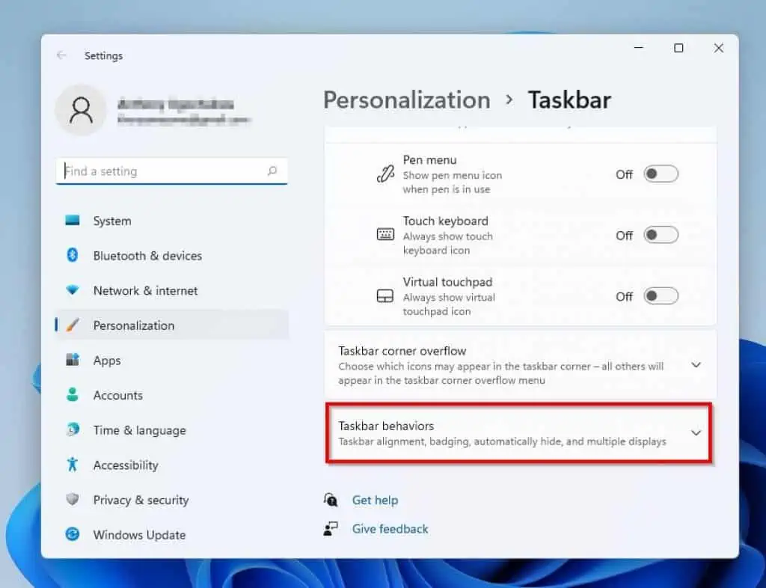The image size is (766, 588).
Task: Turn on the Virtual touchpad toggle
Action: 661,296
